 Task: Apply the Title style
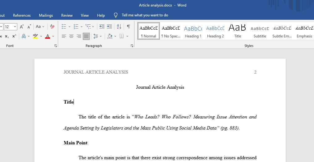point(237,31)
